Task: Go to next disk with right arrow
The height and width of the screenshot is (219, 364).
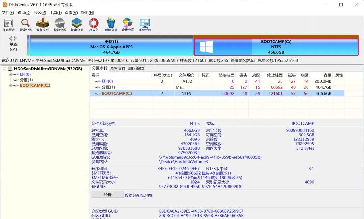Action: 16,38
